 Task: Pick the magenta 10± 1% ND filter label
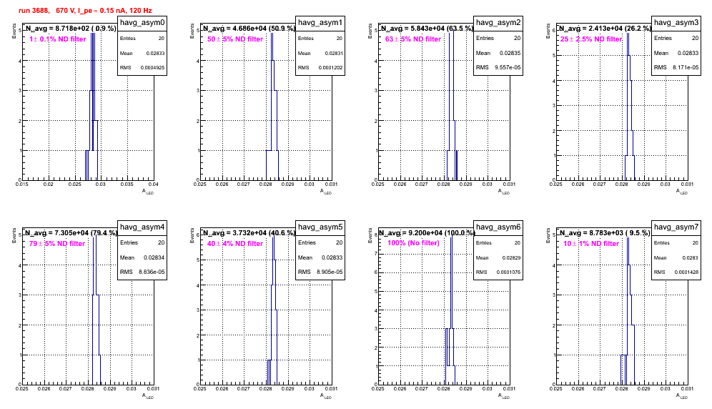coord(591,244)
